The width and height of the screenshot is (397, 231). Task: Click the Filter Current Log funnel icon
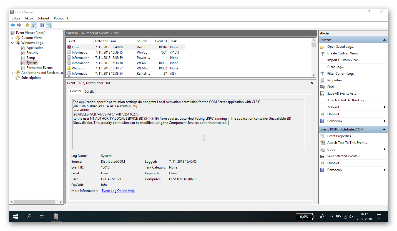coord(322,74)
